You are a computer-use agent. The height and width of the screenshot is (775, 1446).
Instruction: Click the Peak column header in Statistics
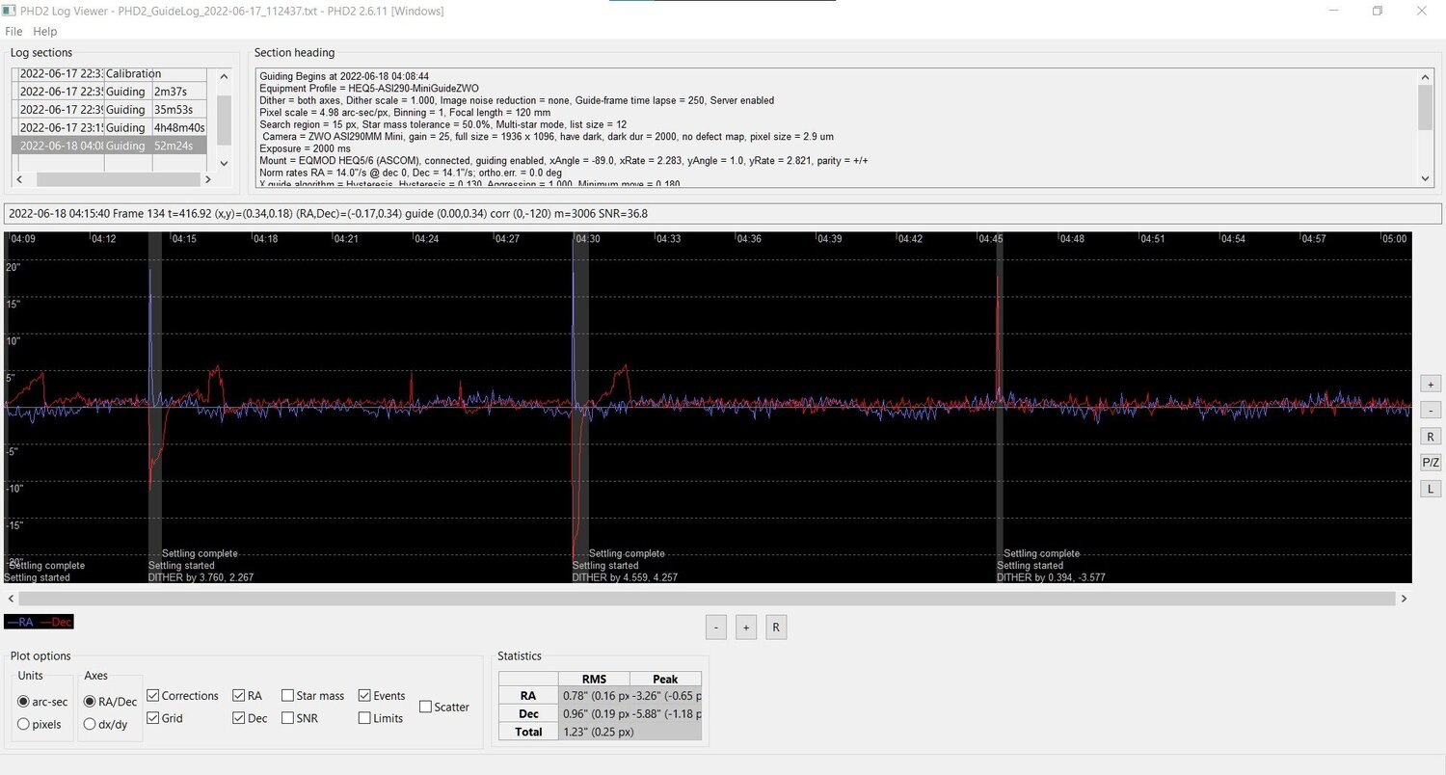pos(665,679)
